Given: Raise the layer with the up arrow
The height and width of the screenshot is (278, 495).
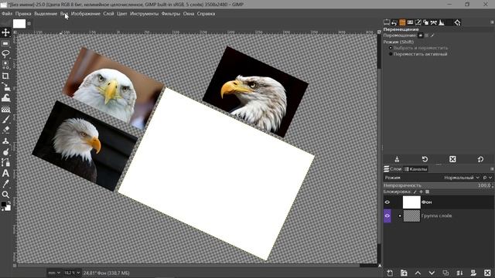Looking at the screenshot, I should click(x=418, y=273).
